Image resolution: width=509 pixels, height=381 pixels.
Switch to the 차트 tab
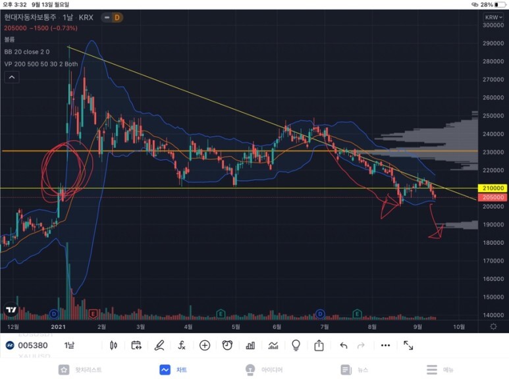[x=173, y=370]
